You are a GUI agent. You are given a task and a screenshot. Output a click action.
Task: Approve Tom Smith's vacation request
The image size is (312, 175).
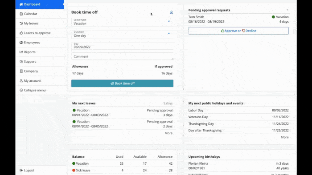pyautogui.click(x=230, y=31)
